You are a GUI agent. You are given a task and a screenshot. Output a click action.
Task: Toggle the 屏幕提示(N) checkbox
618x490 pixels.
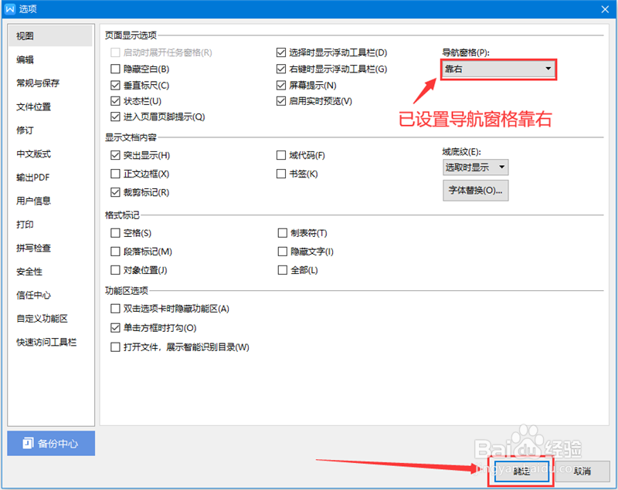pos(283,85)
